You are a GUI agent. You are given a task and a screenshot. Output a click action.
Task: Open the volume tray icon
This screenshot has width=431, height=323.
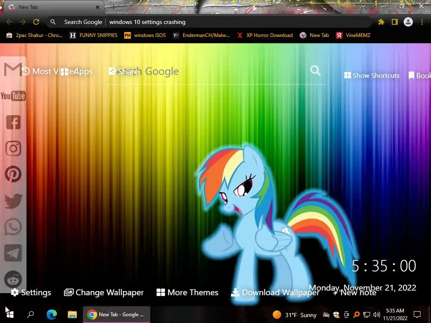tap(377, 315)
